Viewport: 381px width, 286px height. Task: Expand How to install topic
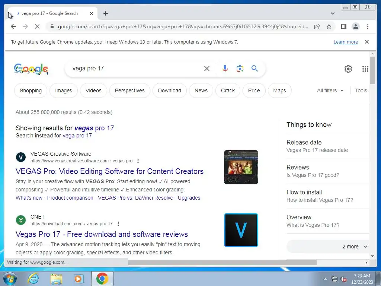[x=327, y=196]
